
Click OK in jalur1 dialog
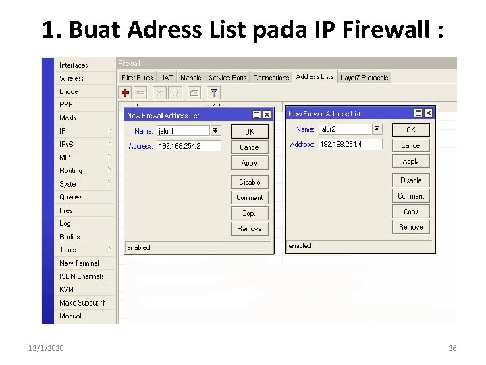[250, 132]
